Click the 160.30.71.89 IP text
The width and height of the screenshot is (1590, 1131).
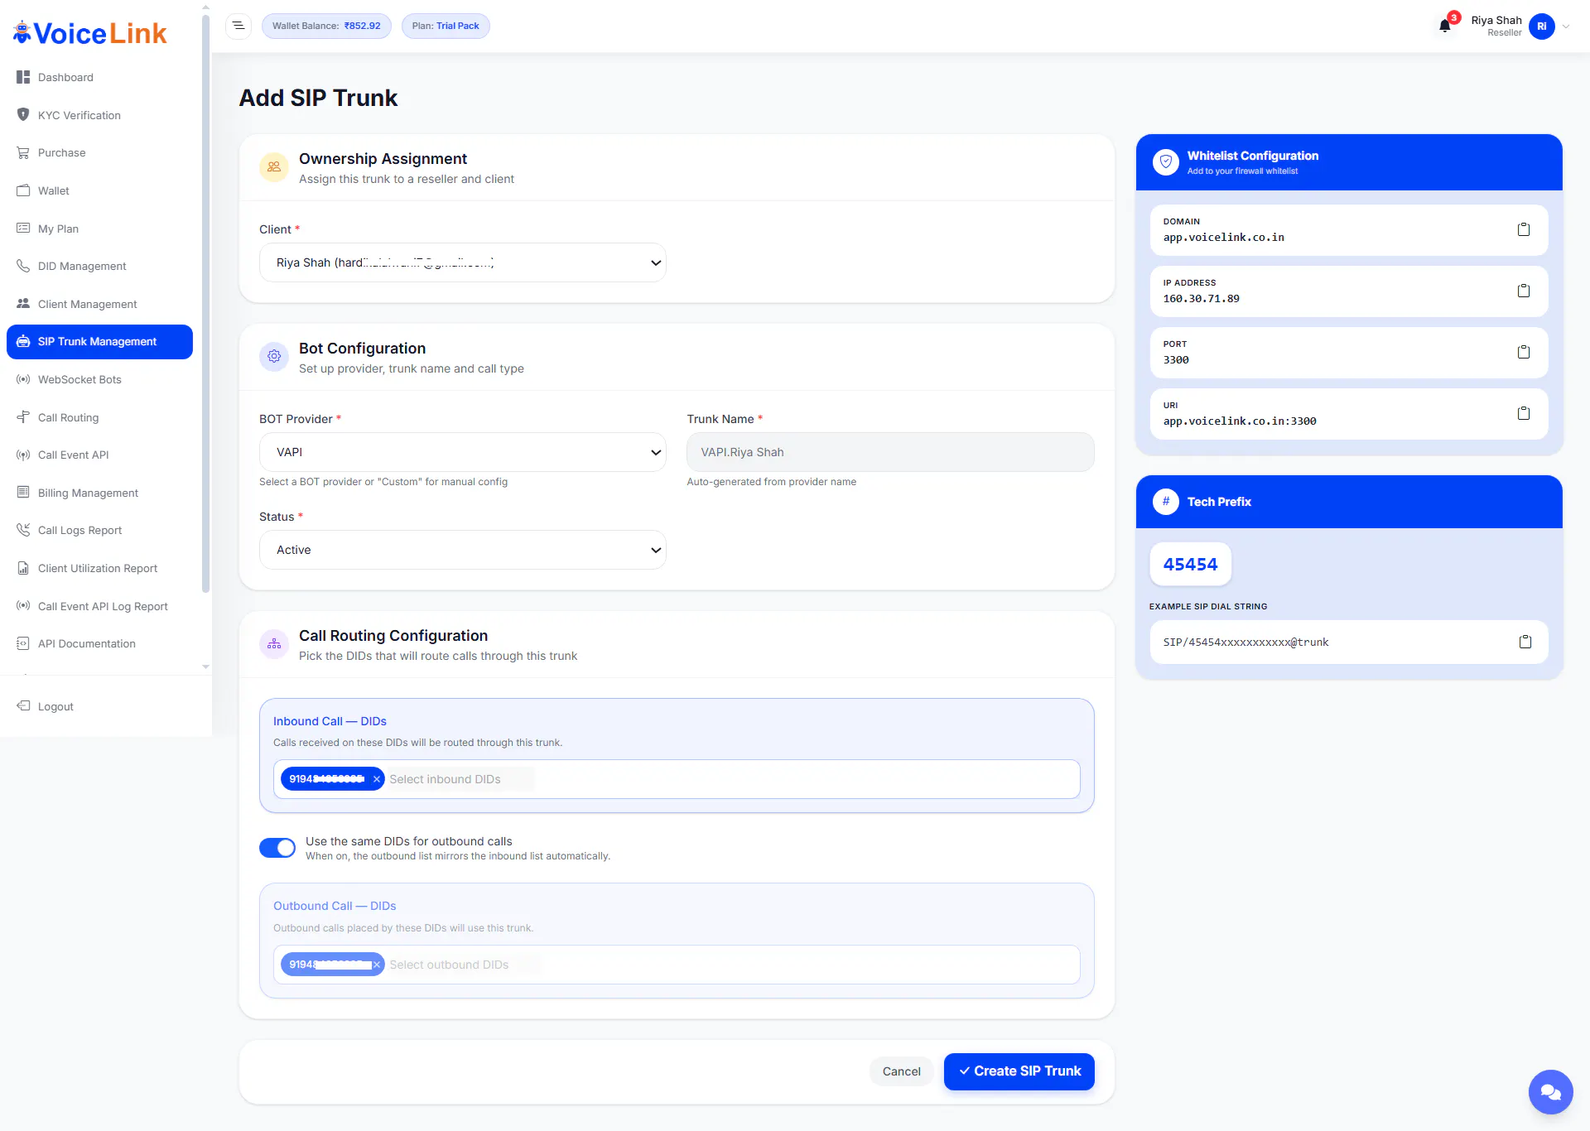pyautogui.click(x=1202, y=299)
